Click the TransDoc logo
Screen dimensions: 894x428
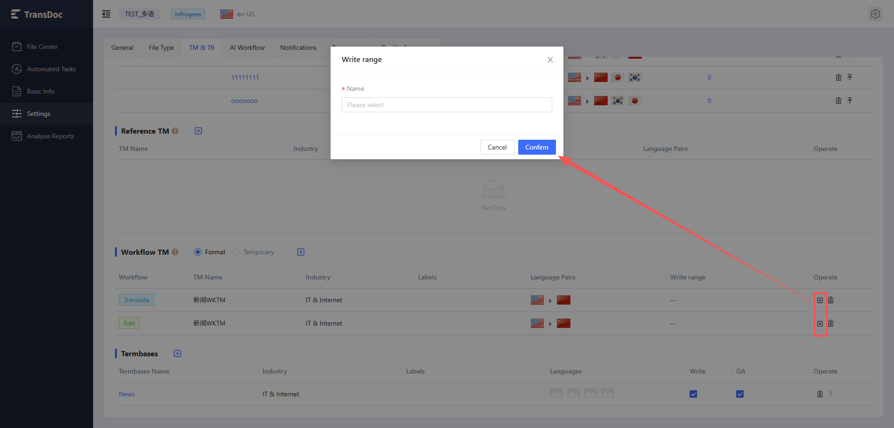[x=37, y=14]
